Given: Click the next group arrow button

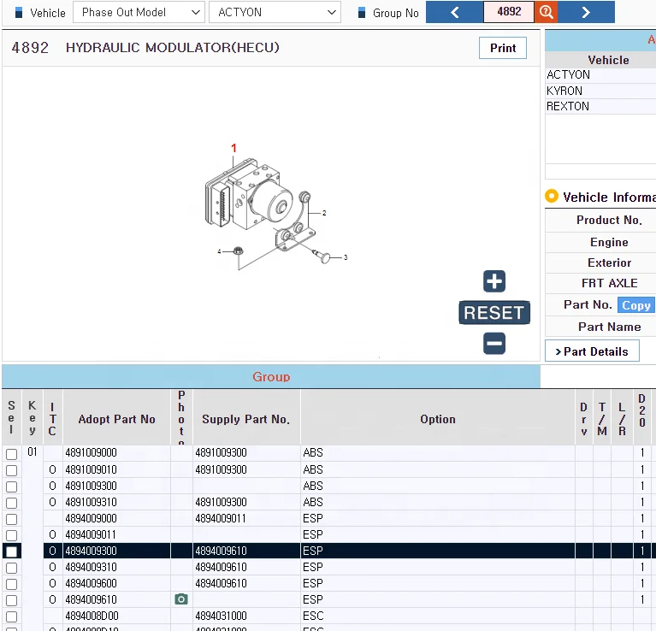Looking at the screenshot, I should (586, 12).
